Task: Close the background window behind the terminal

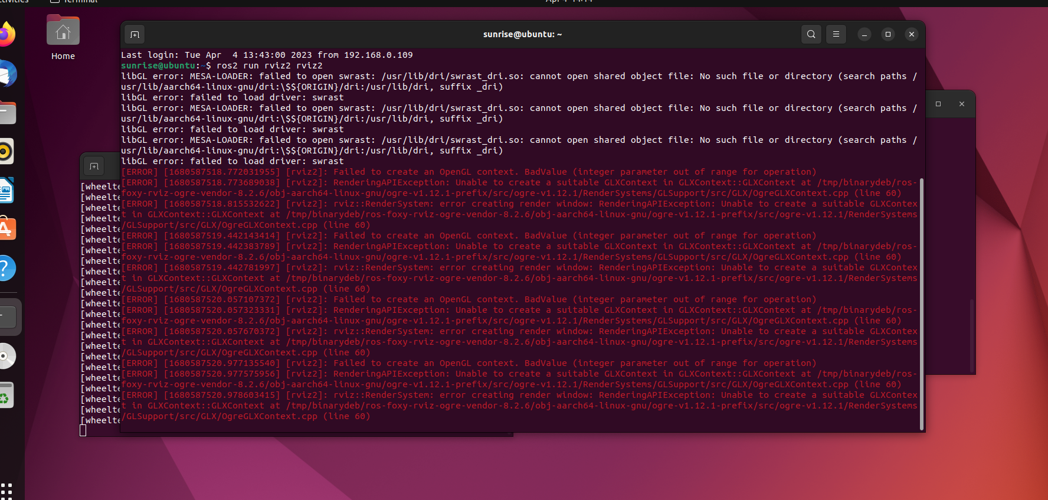Action: point(962,104)
